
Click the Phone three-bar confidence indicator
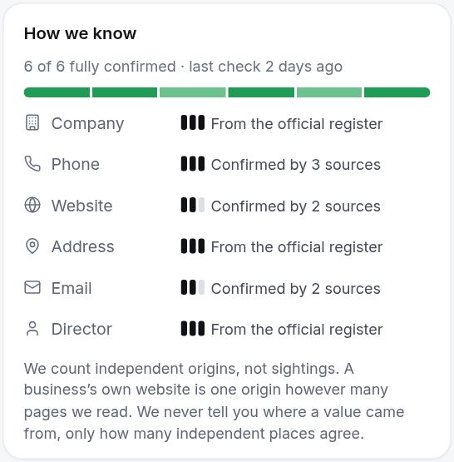tap(193, 164)
